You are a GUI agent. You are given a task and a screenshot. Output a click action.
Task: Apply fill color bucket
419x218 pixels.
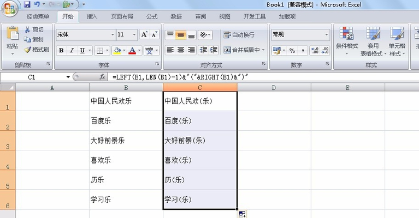[117, 50]
